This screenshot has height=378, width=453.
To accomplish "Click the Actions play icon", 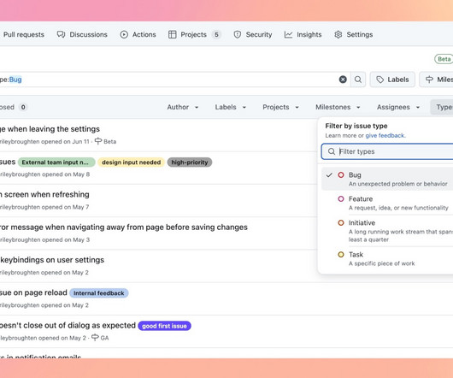I will click(x=124, y=35).
